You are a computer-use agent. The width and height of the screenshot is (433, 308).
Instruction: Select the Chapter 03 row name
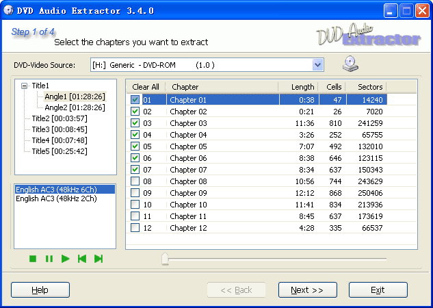[x=188, y=123]
